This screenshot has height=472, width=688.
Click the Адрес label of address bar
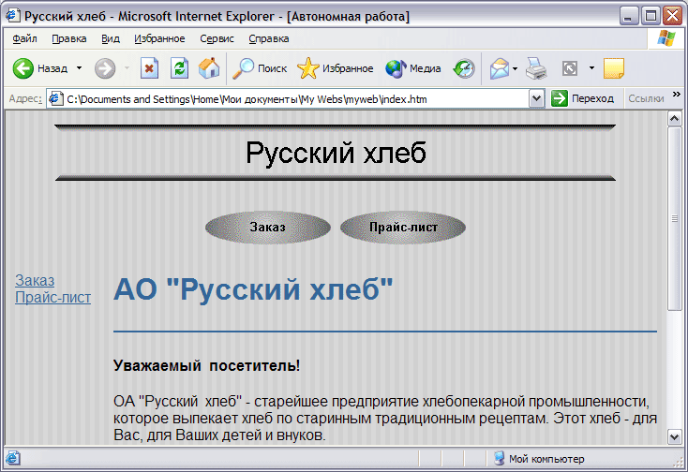click(x=25, y=98)
